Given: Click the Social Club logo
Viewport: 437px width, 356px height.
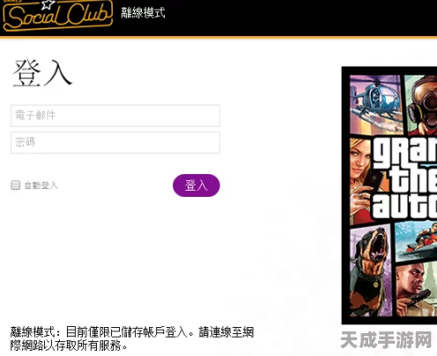Looking at the screenshot, I should [57, 15].
